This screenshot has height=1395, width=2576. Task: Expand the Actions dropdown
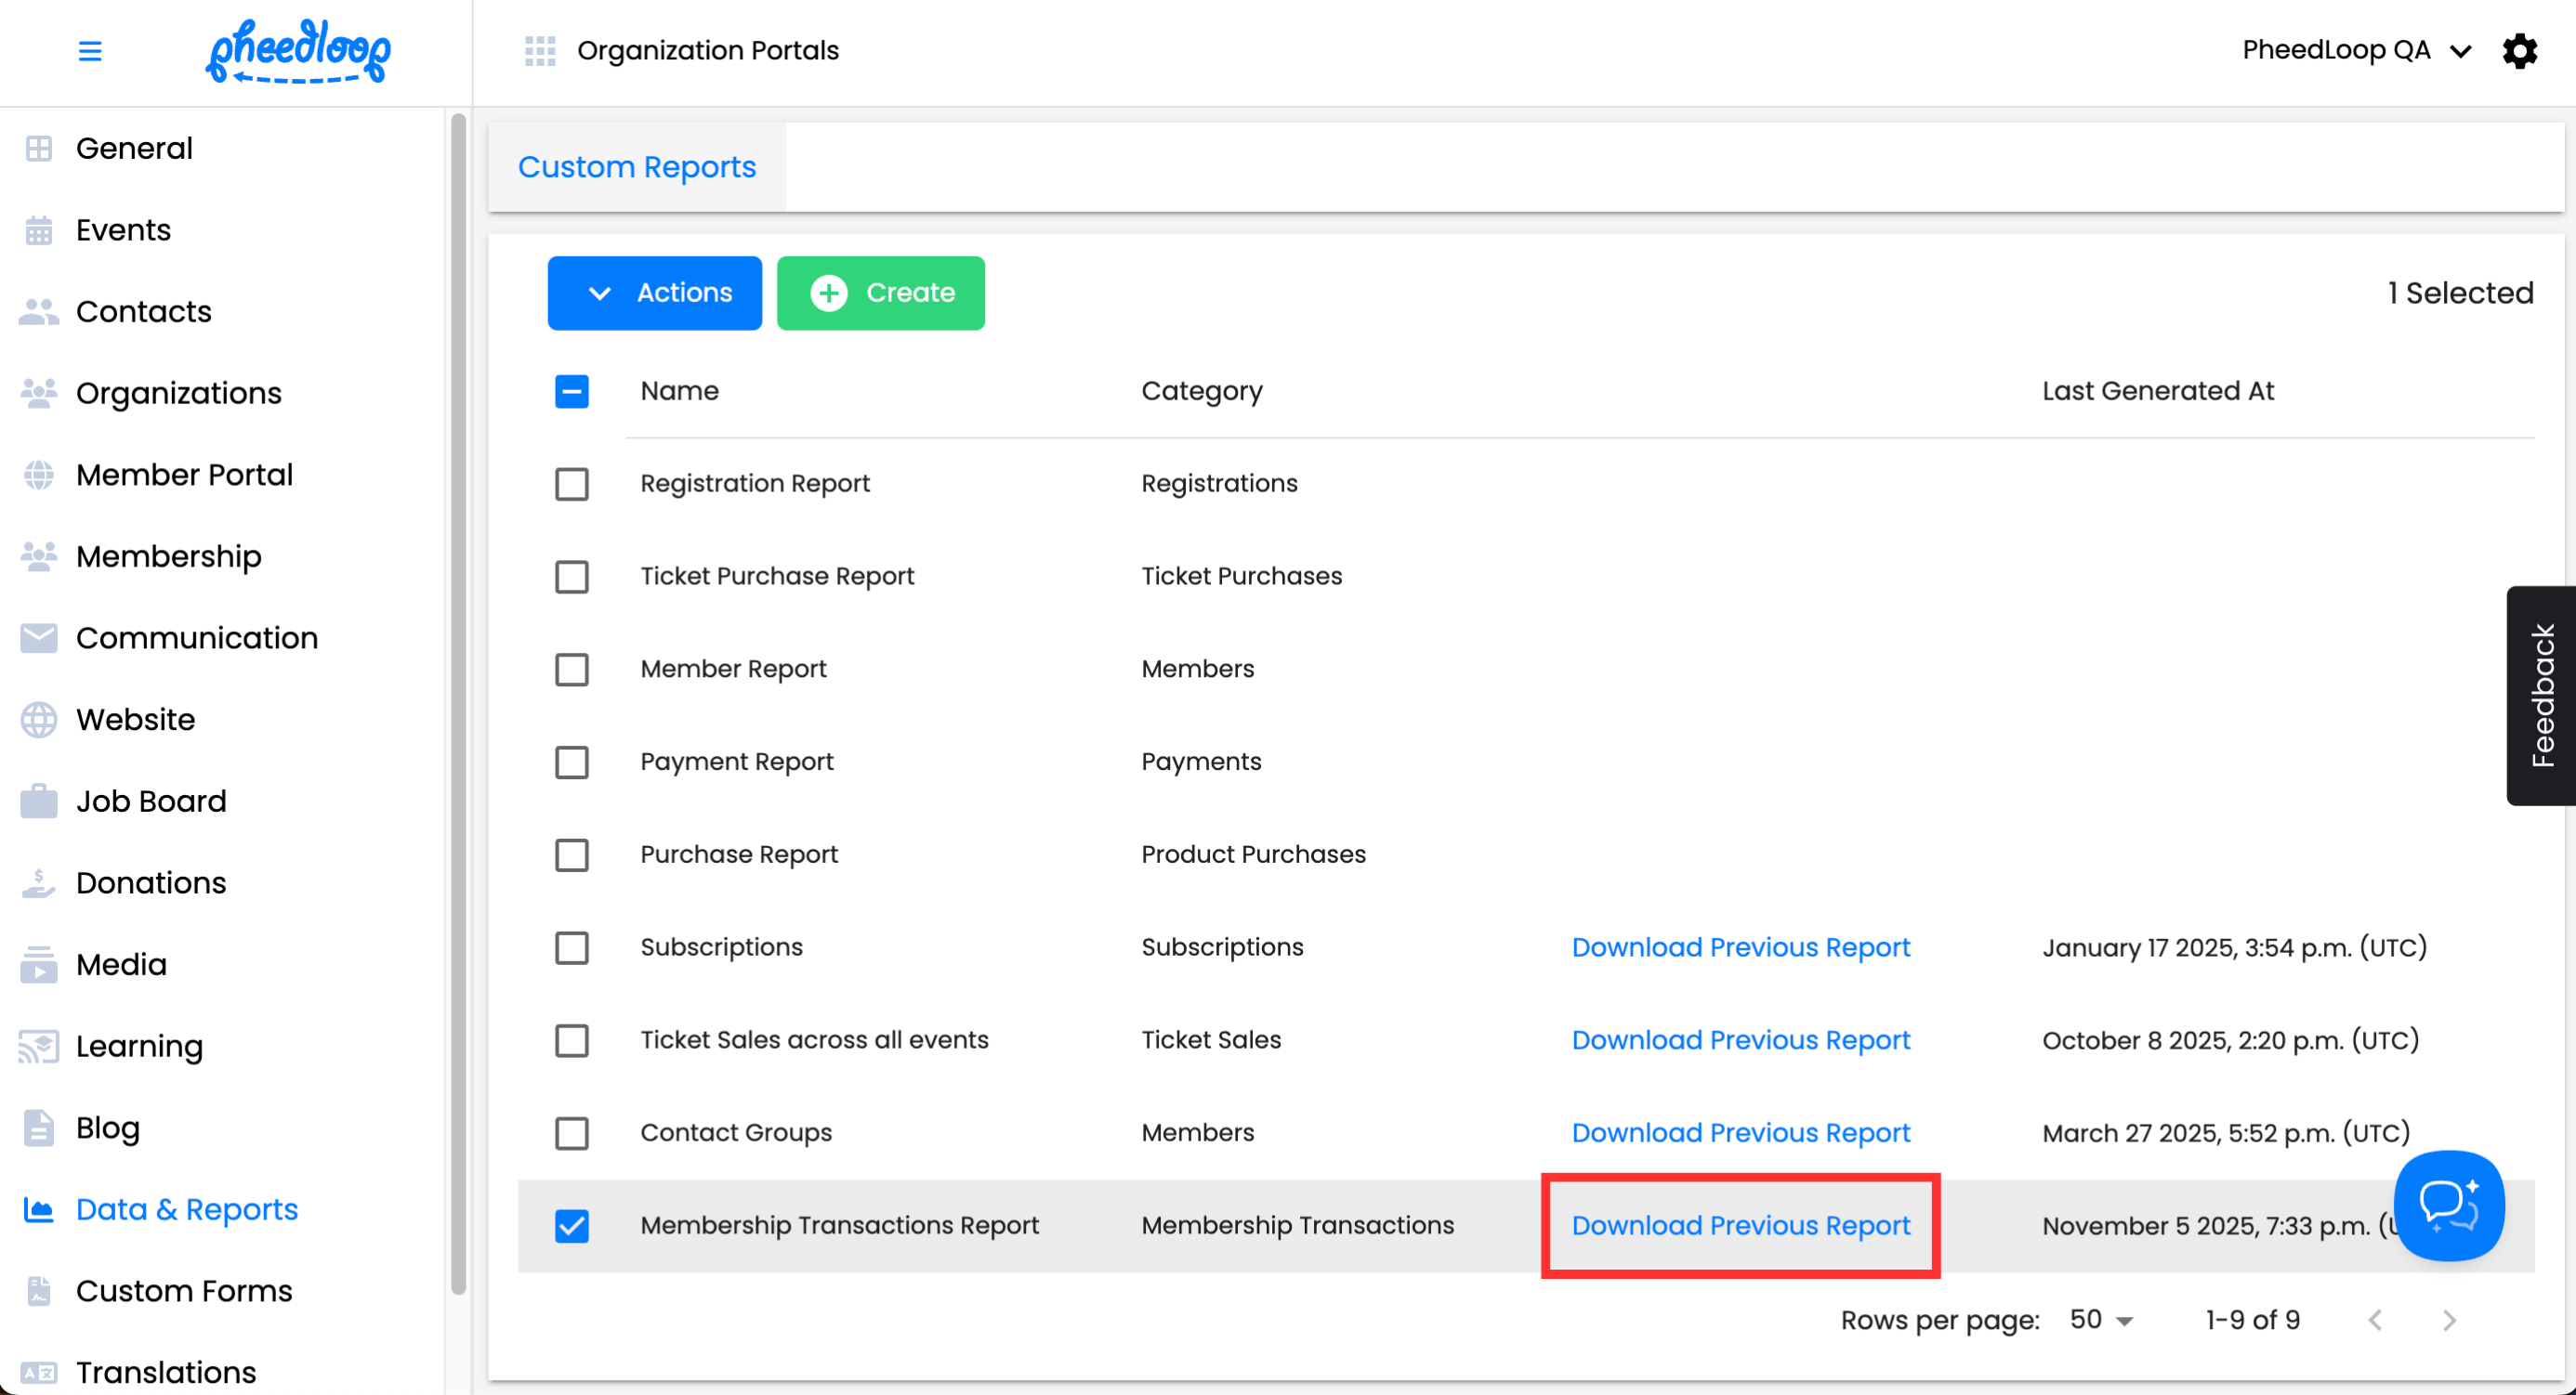tap(655, 293)
